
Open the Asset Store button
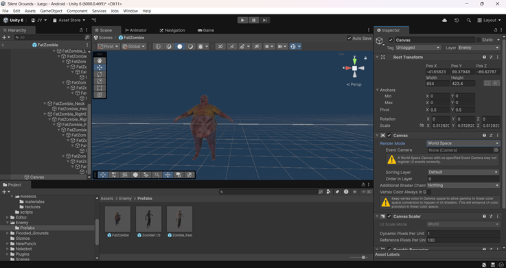coord(69,20)
